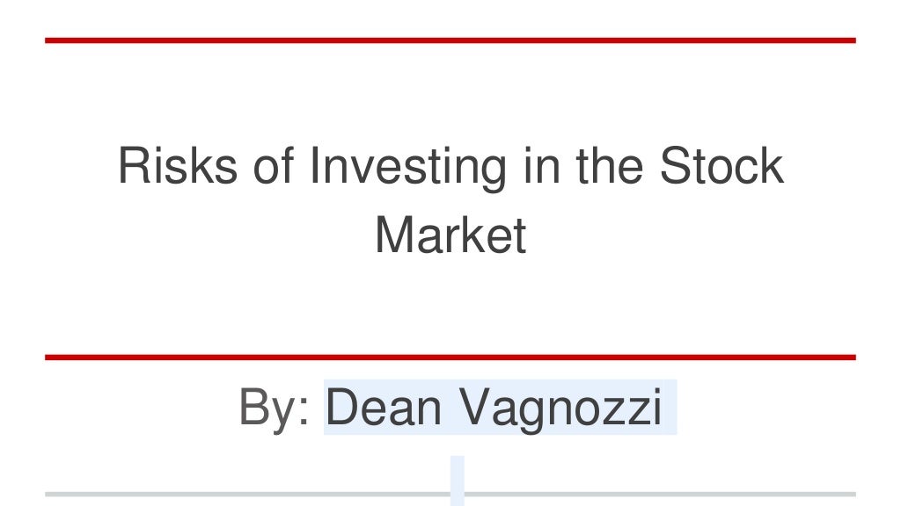
Task: Click the highlighted surname "Vagnozzi"
Action: (x=560, y=408)
